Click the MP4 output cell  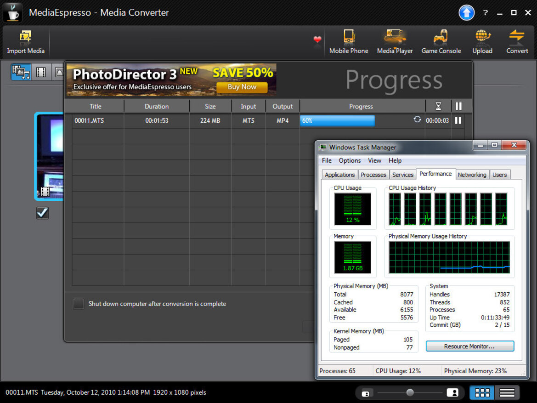pyautogui.click(x=283, y=121)
